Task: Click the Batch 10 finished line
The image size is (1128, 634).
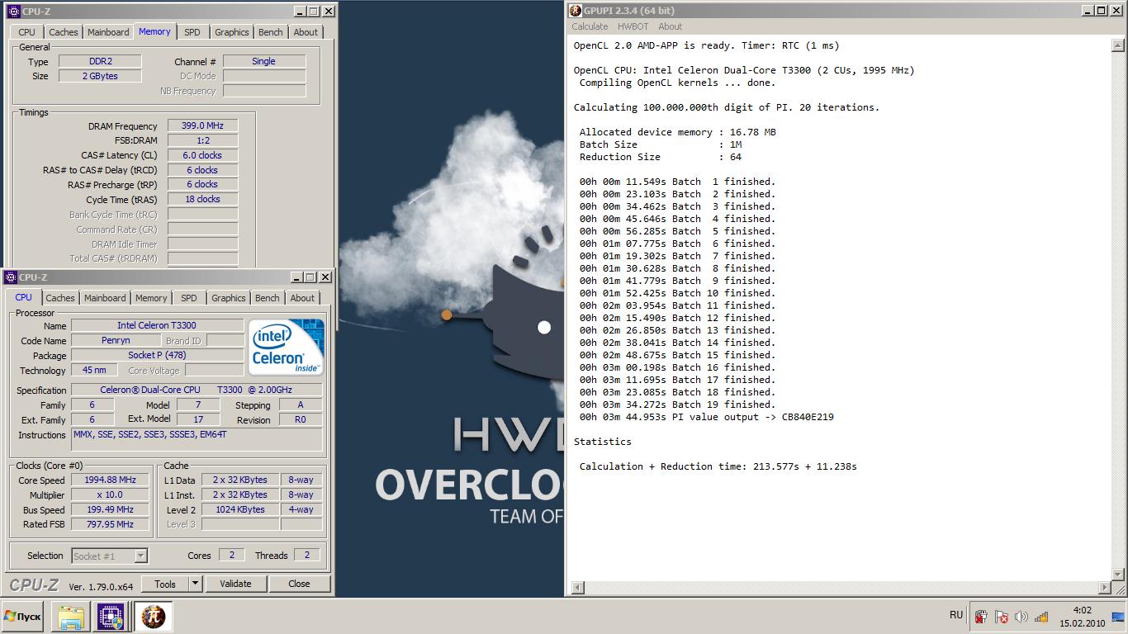Action: (677, 293)
